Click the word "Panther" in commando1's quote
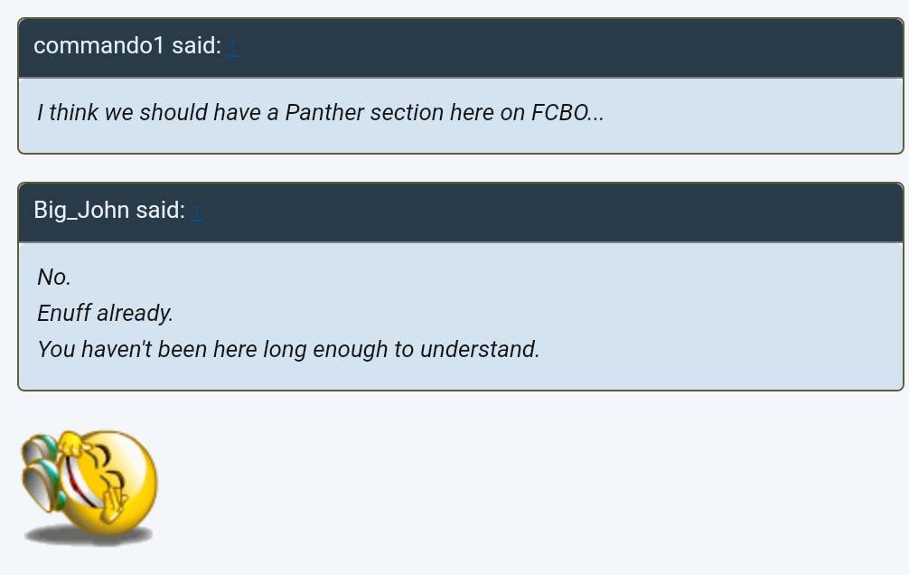 click(320, 113)
